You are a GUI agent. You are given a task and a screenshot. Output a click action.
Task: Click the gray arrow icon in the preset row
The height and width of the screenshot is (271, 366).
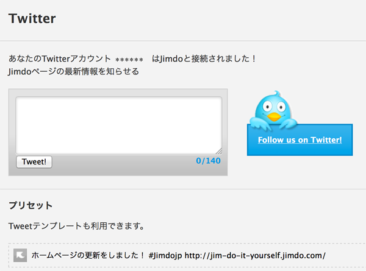tap(20, 255)
